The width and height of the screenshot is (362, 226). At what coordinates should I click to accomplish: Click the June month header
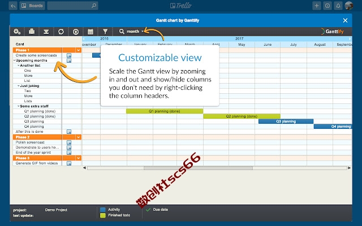coord(268,45)
